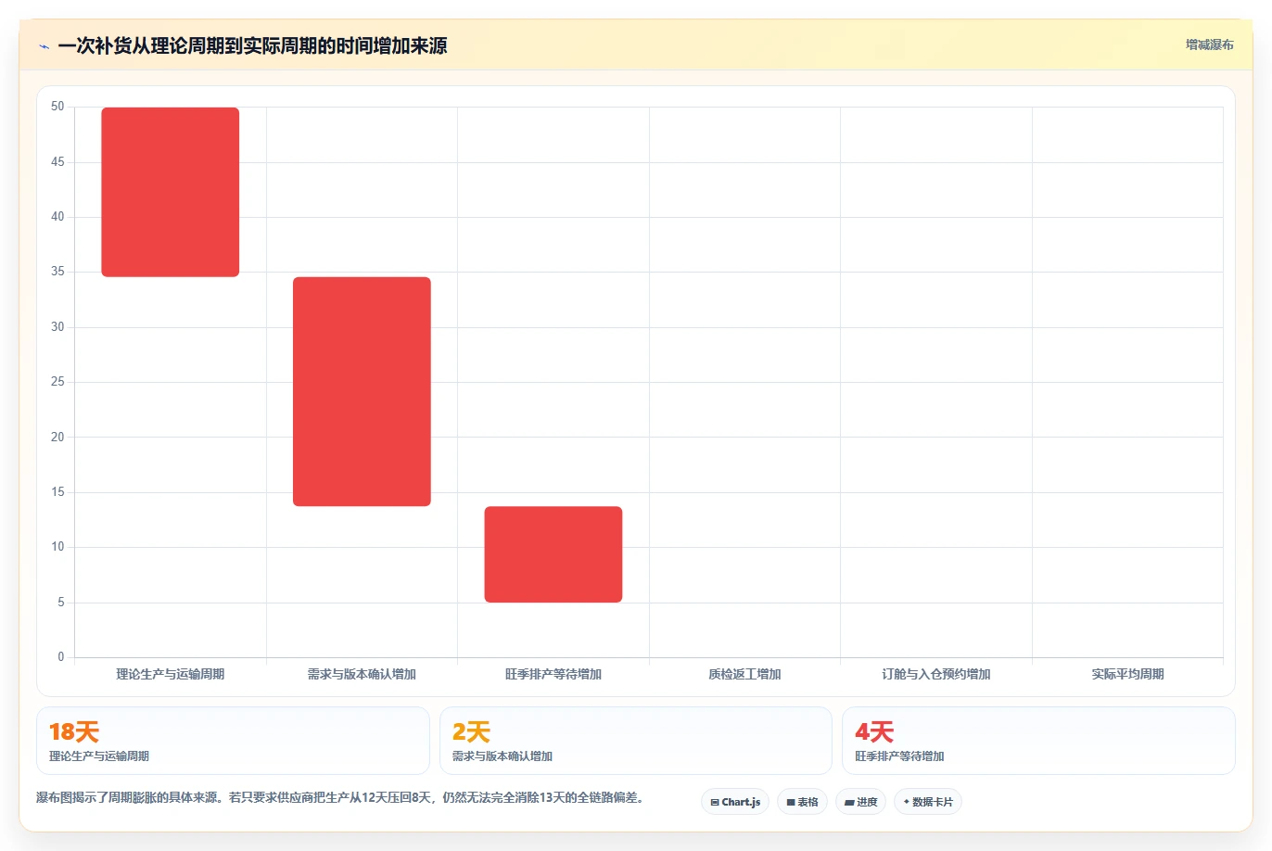Click the 进度 tag chip

[x=861, y=802]
